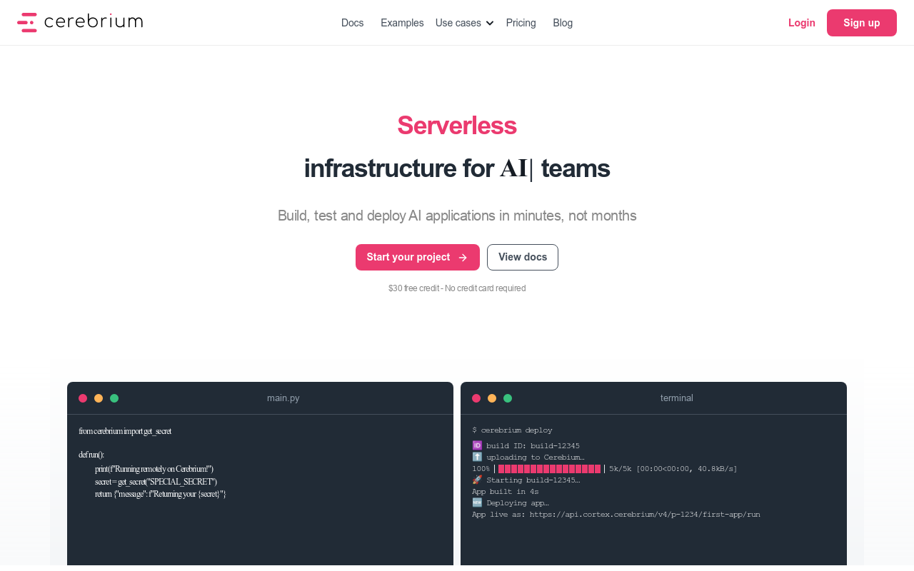Click the '$30 free credit' note

[457, 288]
